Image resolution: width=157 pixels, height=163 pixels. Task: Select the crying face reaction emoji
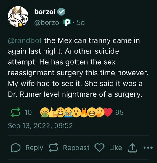coord(68,113)
